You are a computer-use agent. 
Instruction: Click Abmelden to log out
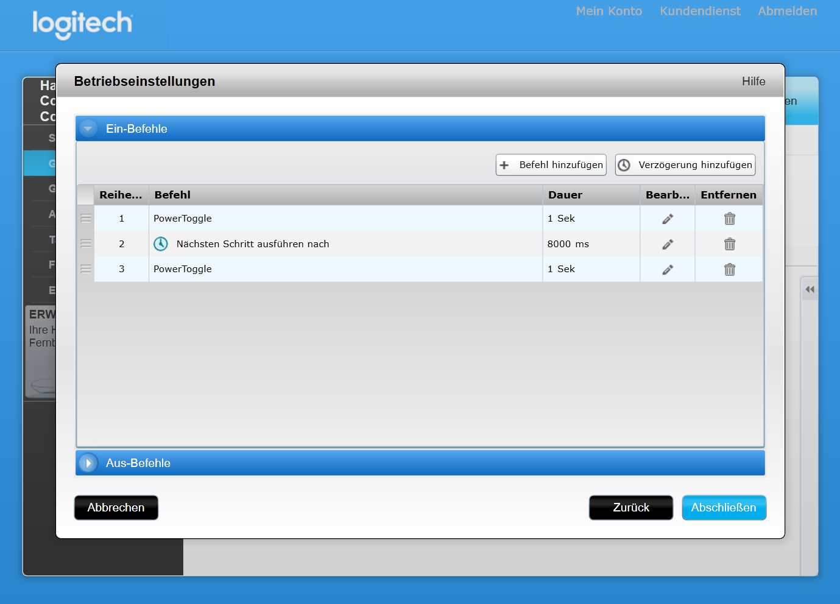coord(787,11)
